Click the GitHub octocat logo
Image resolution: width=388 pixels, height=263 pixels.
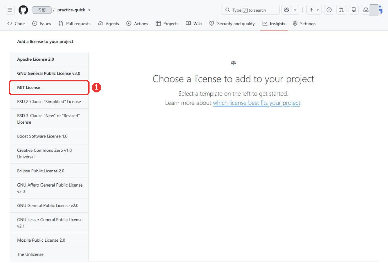pos(23,10)
